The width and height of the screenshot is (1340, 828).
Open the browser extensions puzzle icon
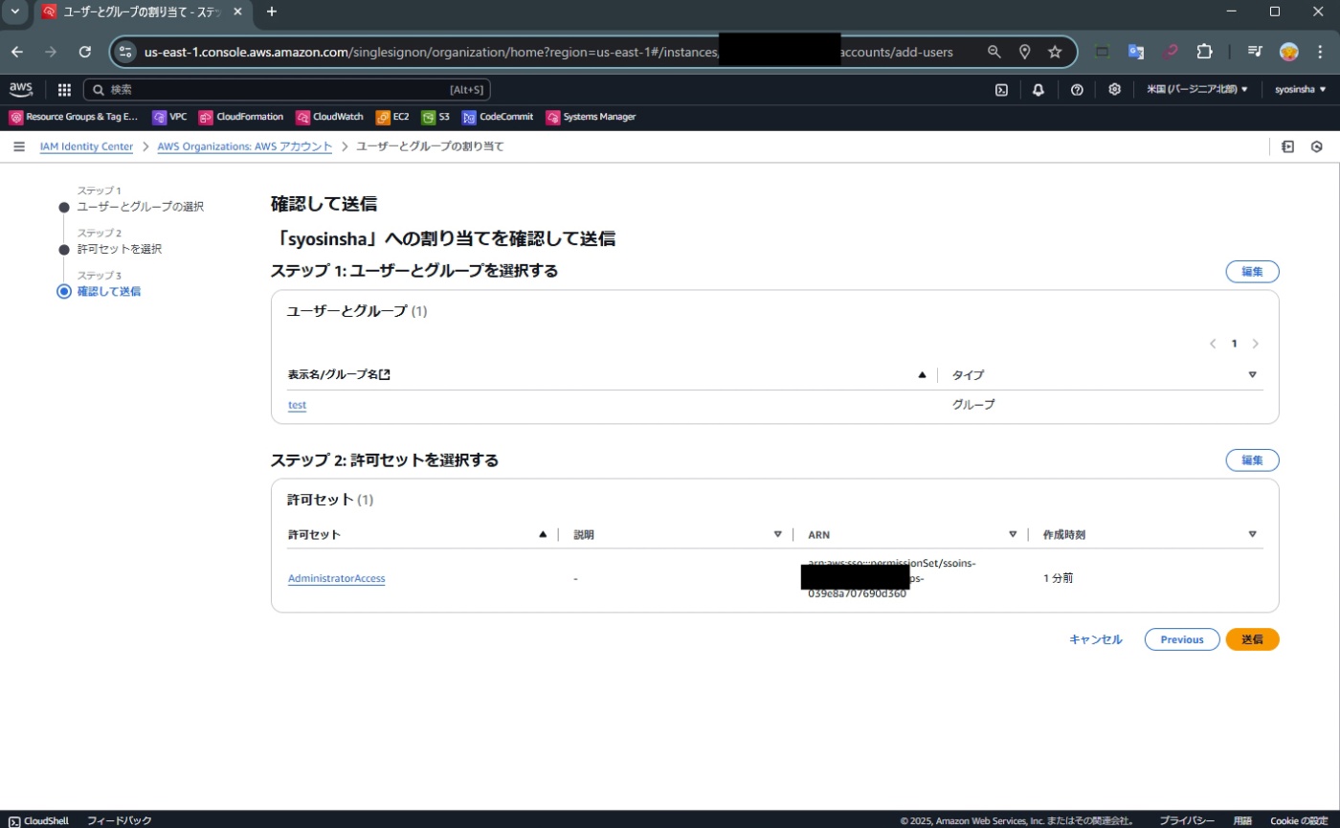click(1205, 52)
